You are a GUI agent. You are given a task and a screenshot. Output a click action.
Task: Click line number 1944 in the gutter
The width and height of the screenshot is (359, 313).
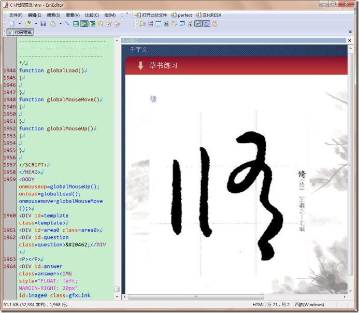pos(9,70)
